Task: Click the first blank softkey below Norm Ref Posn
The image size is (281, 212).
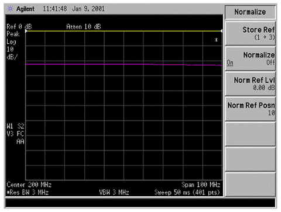Action: tap(251, 134)
